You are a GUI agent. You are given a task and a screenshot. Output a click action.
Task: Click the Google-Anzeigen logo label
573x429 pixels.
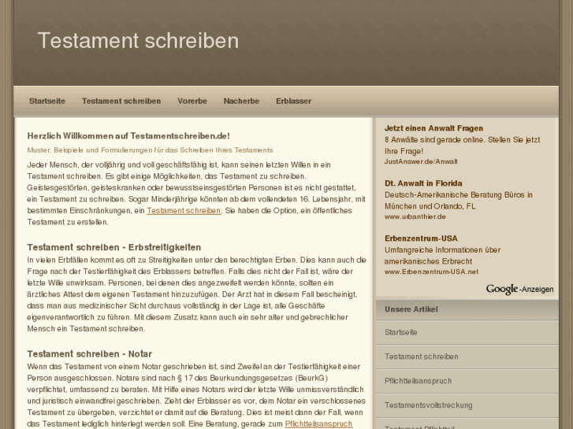(x=519, y=289)
